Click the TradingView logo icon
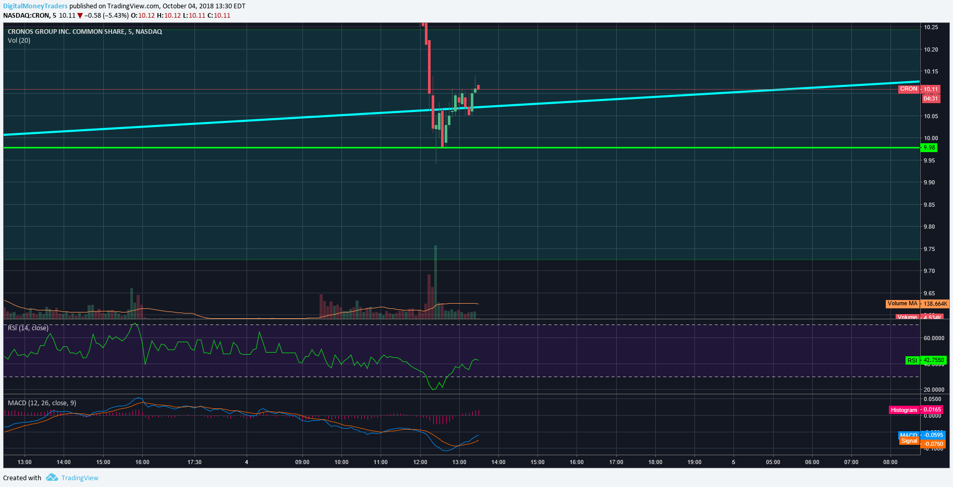 pyautogui.click(x=52, y=478)
